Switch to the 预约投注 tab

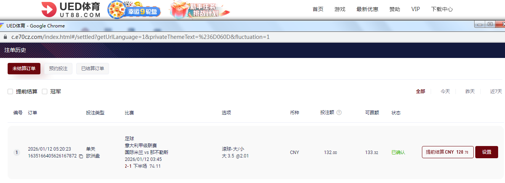[58, 69]
